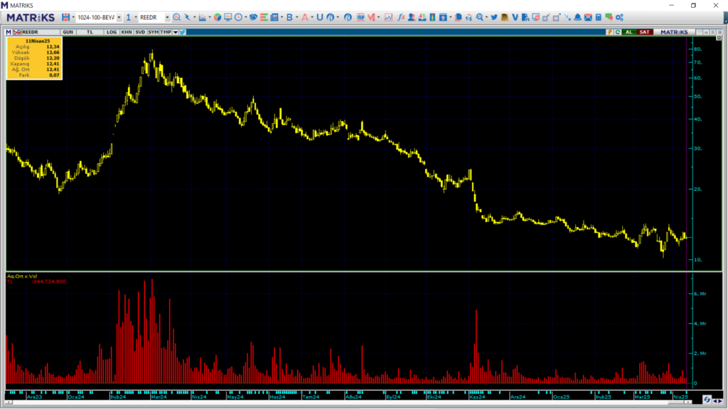Screen dimensions: 728x409
Task: Click the red A toolbar icon
Action: point(304,17)
